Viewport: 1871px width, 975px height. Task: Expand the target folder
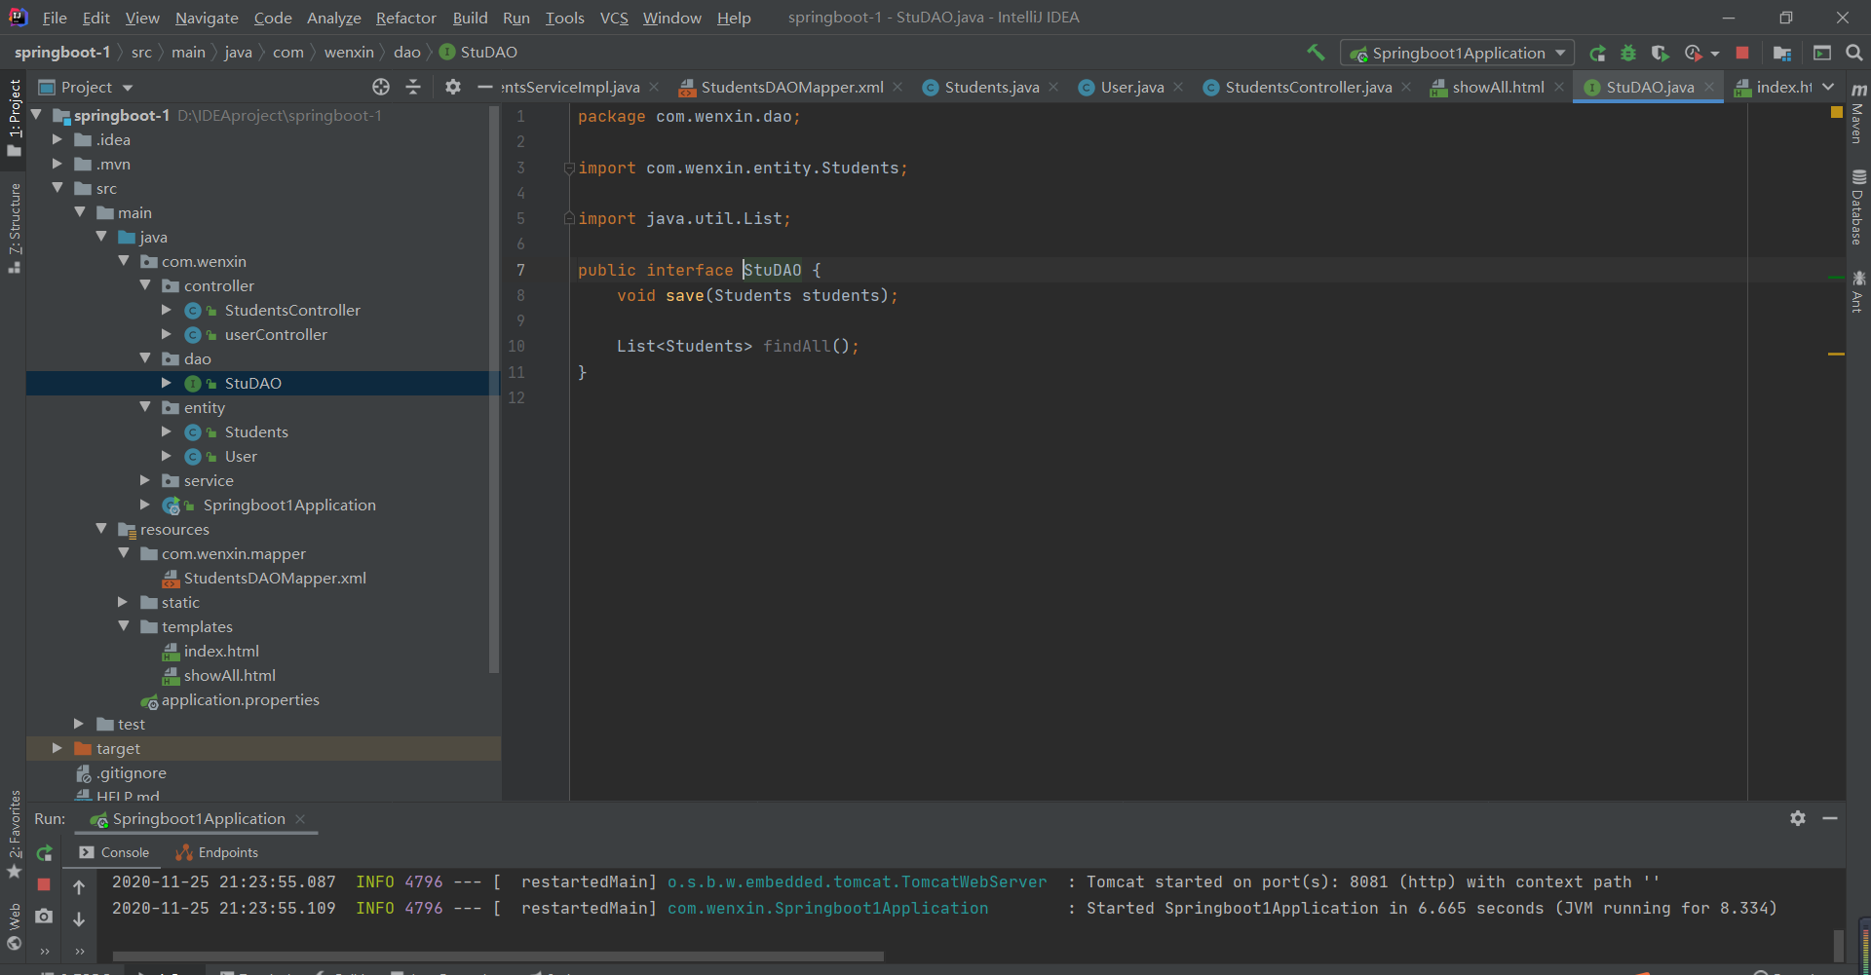57,748
